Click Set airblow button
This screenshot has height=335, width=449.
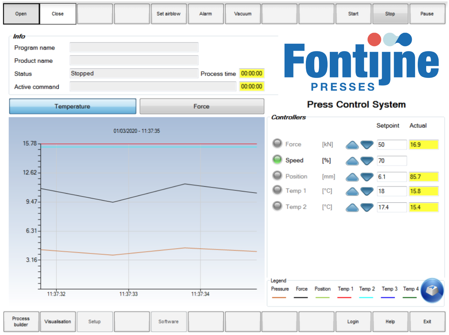click(169, 14)
